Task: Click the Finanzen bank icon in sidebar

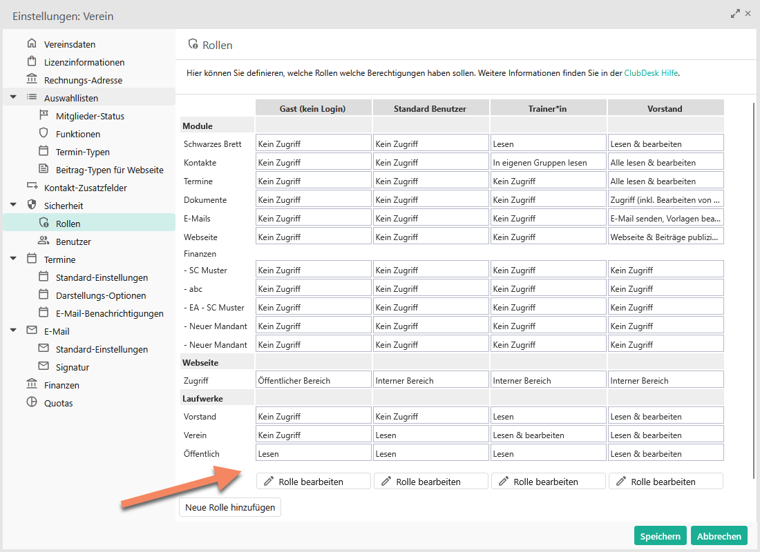Action: pyautogui.click(x=32, y=384)
